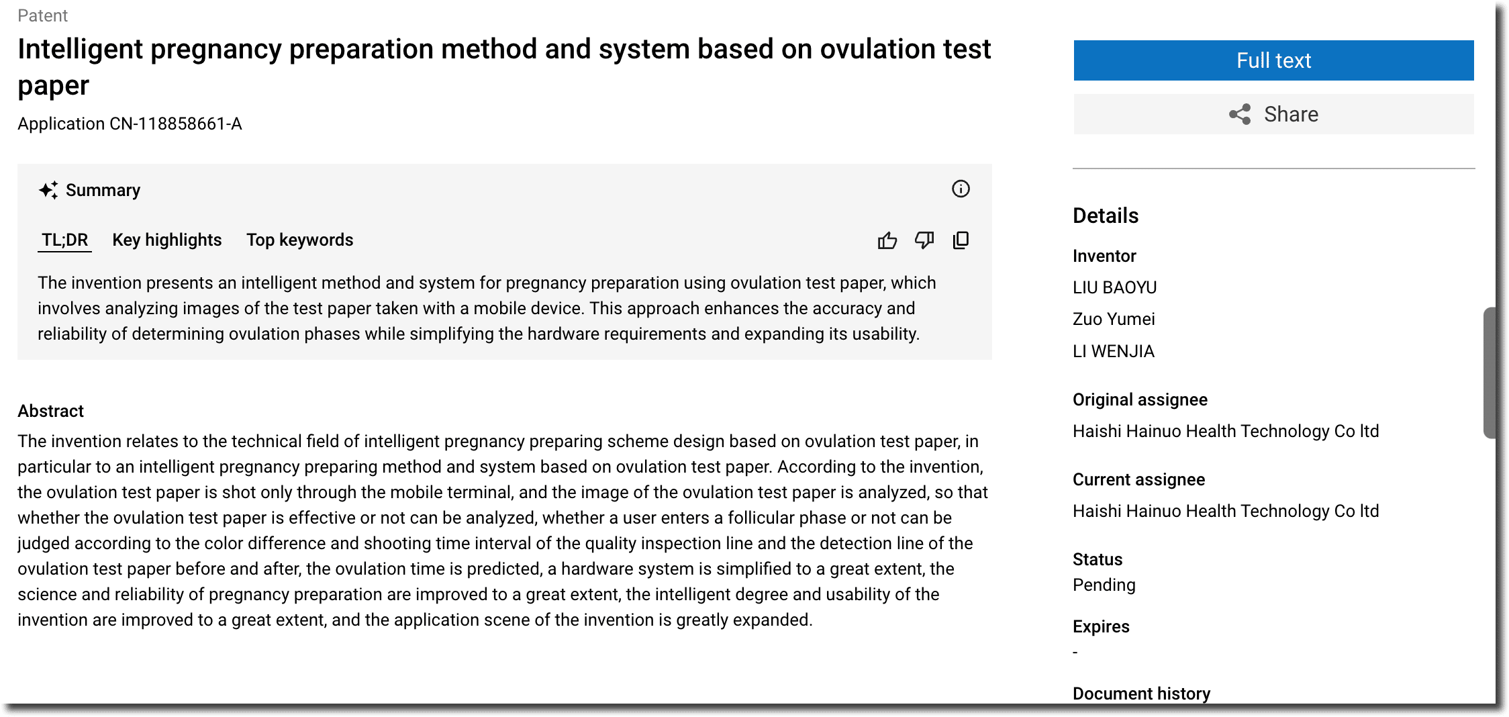1509x717 pixels.
Task: Select the TL;DR tab
Action: click(64, 240)
